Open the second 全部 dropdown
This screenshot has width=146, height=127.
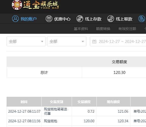click(67, 41)
